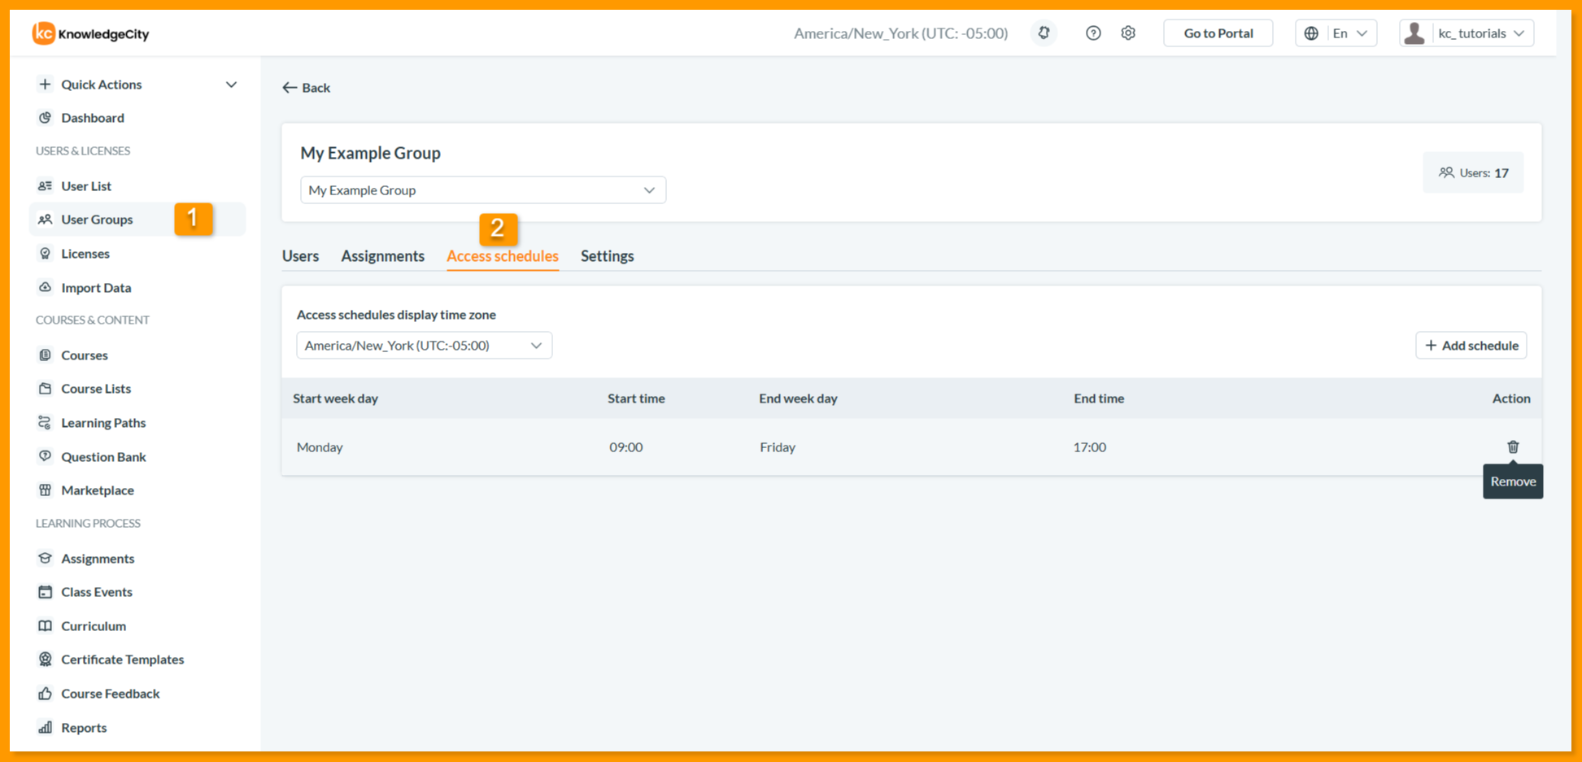The width and height of the screenshot is (1582, 762).
Task: Click the help question mark icon
Action: [1093, 33]
